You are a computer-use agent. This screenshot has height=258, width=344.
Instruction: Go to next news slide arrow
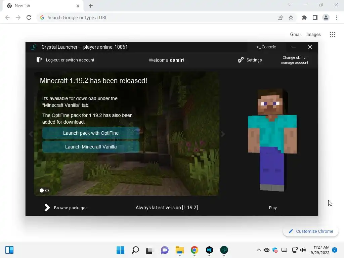pyautogui.click(x=223, y=134)
